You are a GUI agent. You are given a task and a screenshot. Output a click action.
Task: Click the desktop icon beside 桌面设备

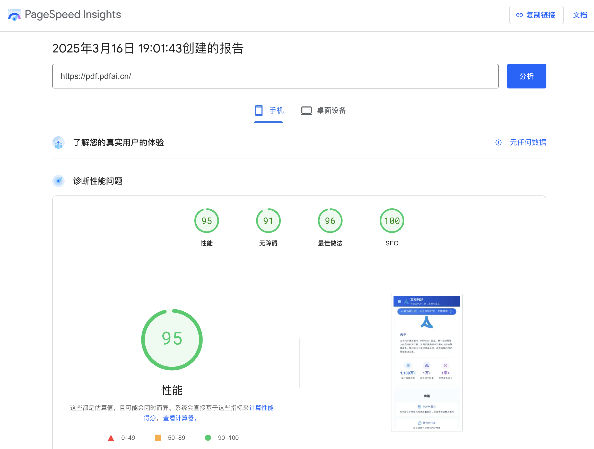(x=306, y=111)
